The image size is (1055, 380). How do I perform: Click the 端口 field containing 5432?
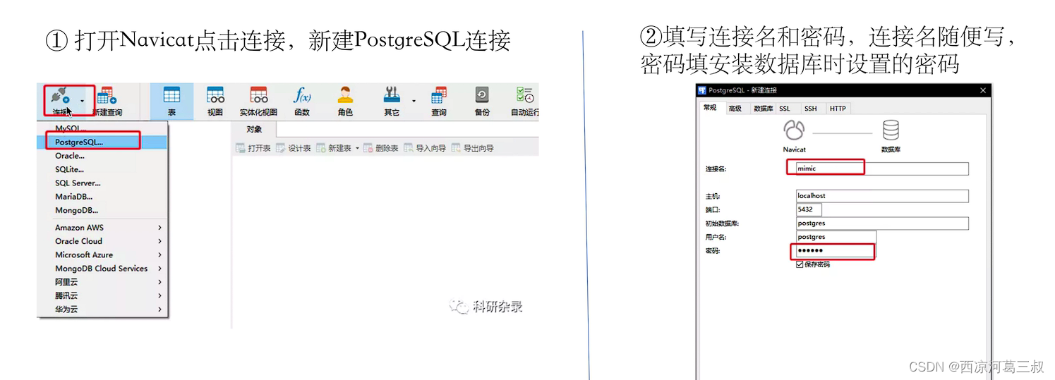pyautogui.click(x=809, y=209)
